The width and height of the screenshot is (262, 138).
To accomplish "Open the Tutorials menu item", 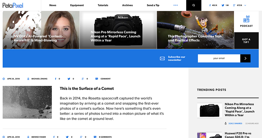I will 103,5.
